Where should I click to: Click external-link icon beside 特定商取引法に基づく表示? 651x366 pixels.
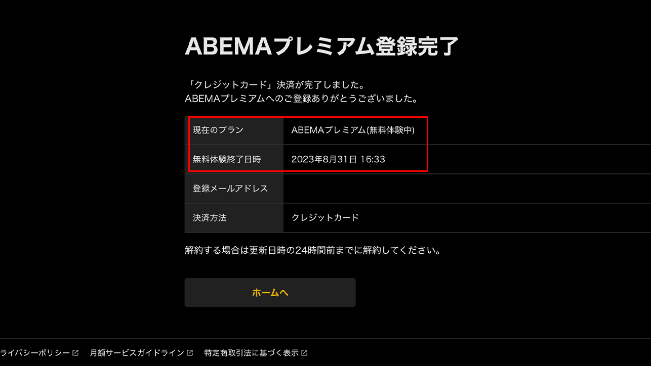(x=304, y=352)
